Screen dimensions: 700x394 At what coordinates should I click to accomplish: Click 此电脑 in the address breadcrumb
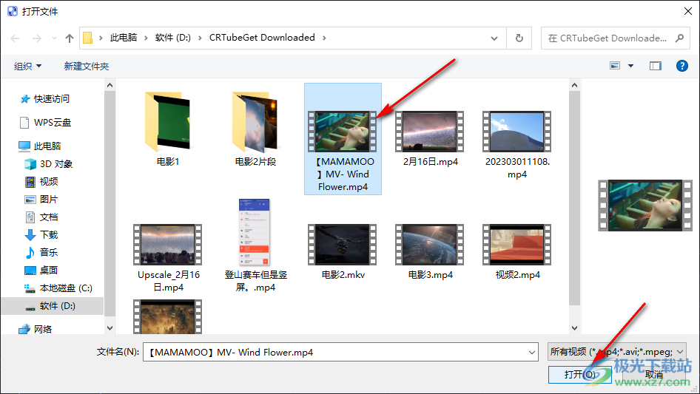[x=124, y=38]
